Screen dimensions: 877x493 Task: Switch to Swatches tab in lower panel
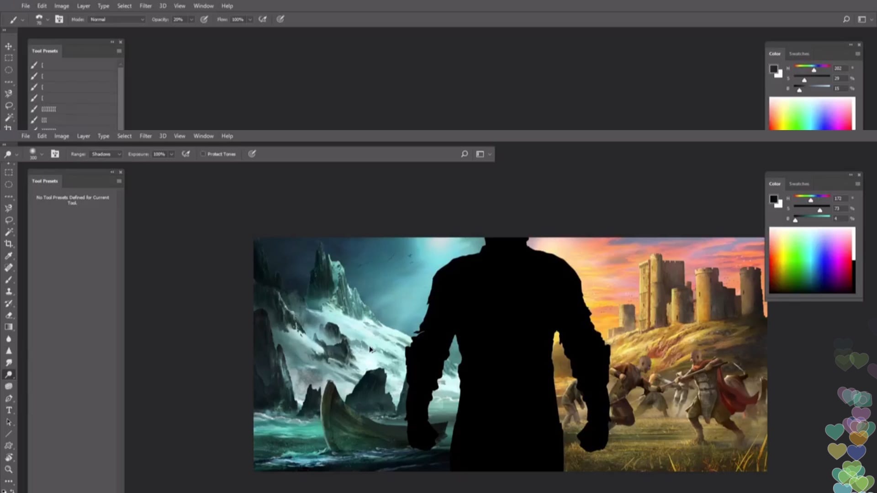pyautogui.click(x=799, y=184)
